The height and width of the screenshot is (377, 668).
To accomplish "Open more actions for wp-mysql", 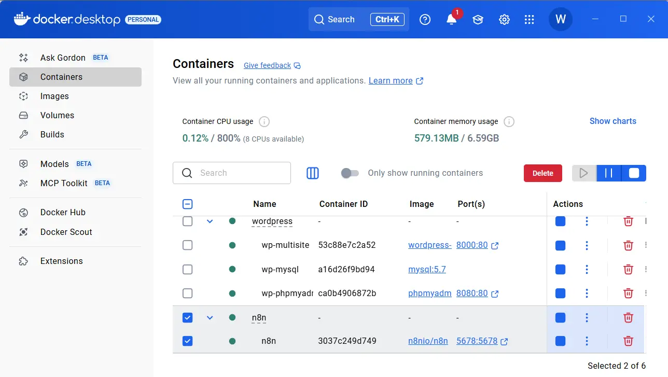I will click(587, 270).
